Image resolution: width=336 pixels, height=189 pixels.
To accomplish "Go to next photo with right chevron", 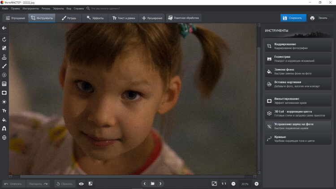I will pos(160,184).
